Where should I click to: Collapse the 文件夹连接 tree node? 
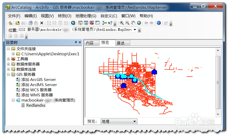pyautogui.click(x=9, y=49)
